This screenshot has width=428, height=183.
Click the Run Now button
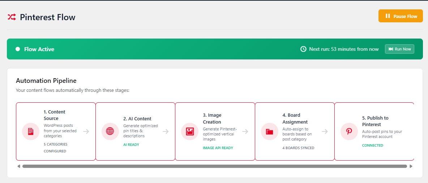click(x=399, y=49)
